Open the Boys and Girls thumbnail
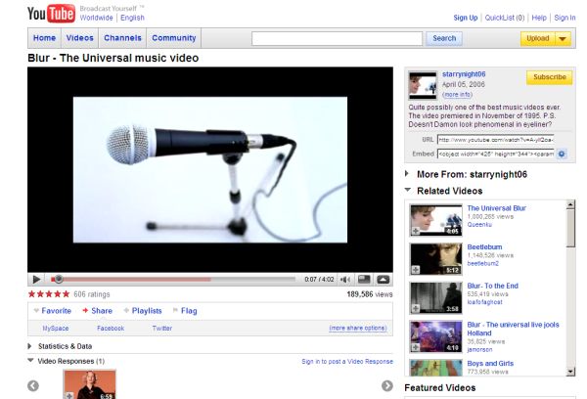This screenshot has height=399, width=587. click(x=435, y=368)
